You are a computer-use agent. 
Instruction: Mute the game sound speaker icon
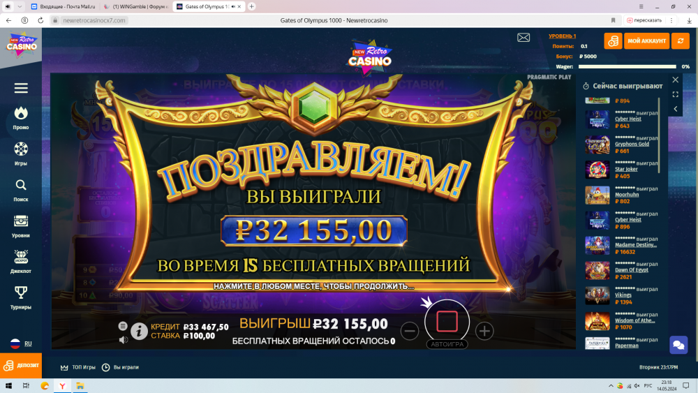coord(124,339)
